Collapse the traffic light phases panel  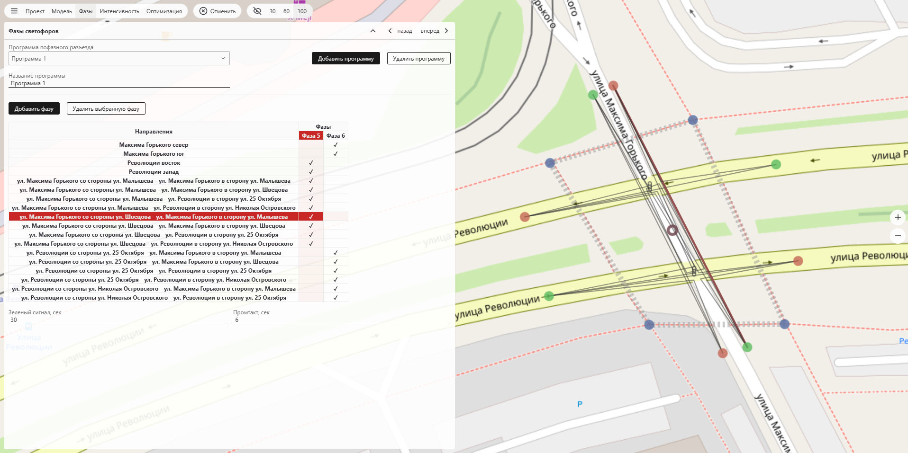point(373,31)
